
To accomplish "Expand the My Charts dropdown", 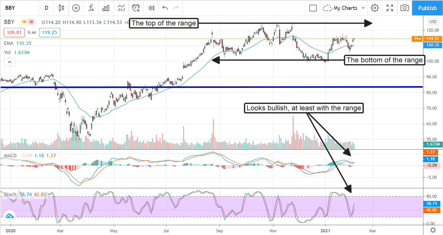I will click(344, 8).
